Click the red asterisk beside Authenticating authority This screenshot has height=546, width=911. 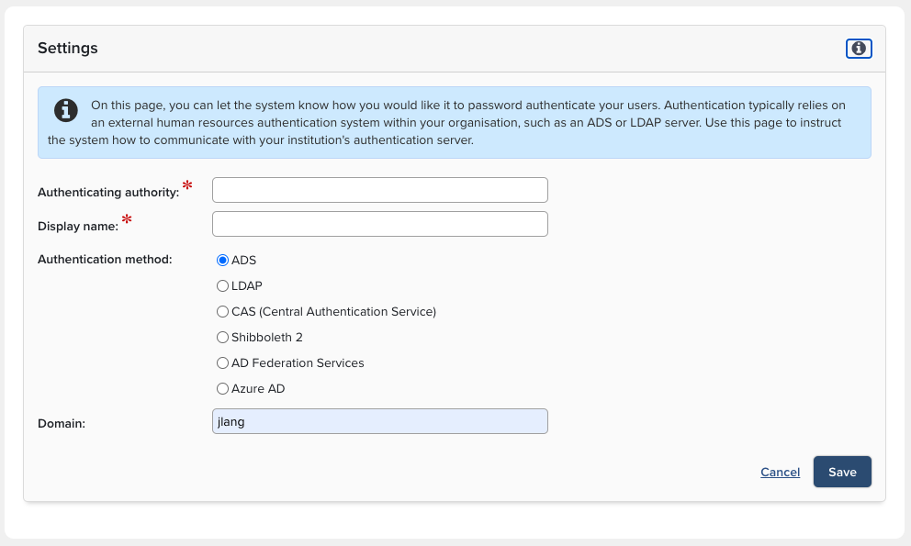187,186
